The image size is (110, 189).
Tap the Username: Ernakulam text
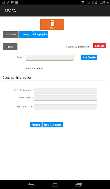pos(78,47)
